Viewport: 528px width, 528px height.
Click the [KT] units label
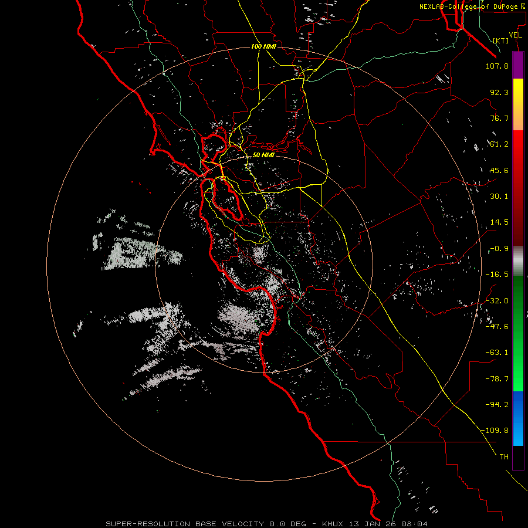(x=501, y=40)
